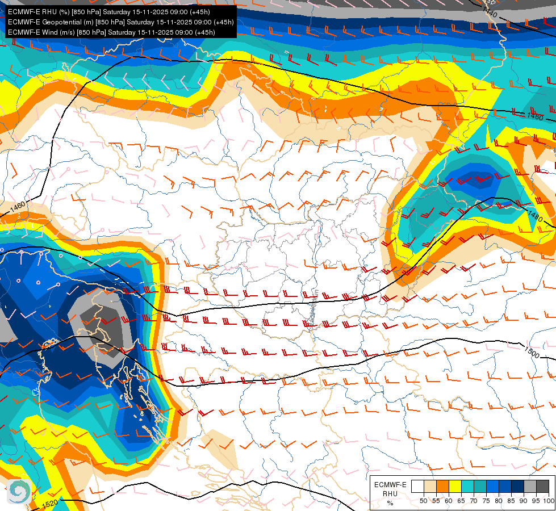Click the 1500 geopotential contour label
This screenshot has width=556, height=511.
(x=532, y=353)
